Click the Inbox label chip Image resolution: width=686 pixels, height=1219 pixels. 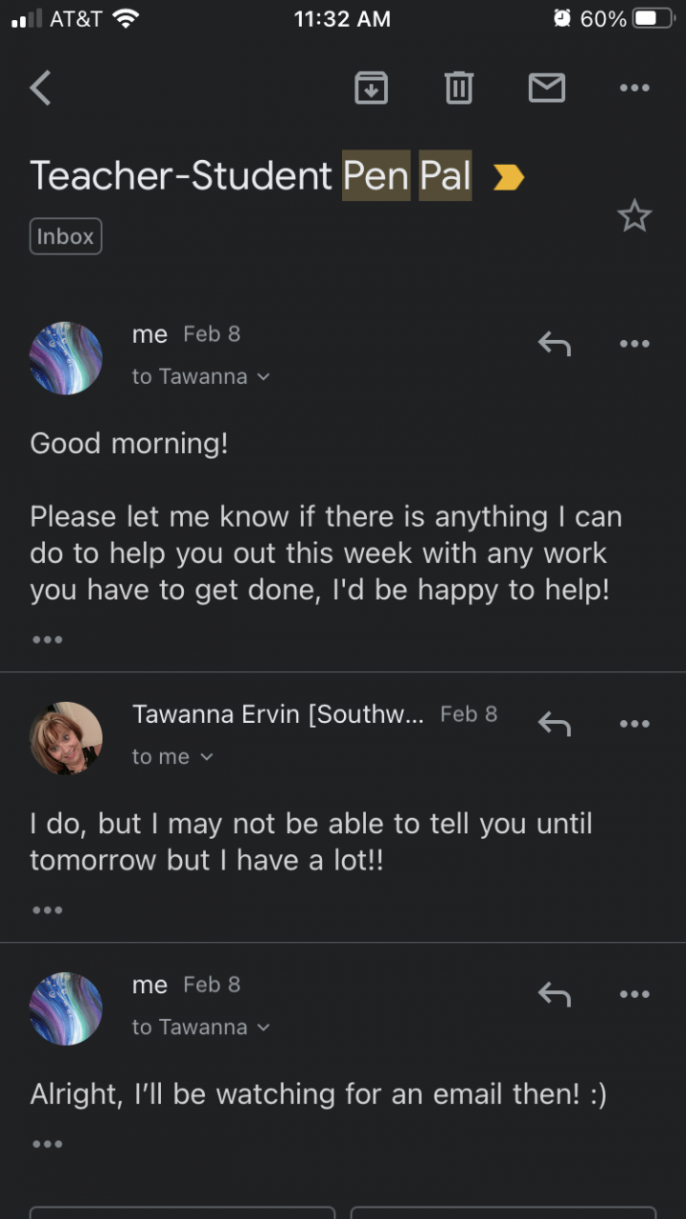pyautogui.click(x=66, y=236)
